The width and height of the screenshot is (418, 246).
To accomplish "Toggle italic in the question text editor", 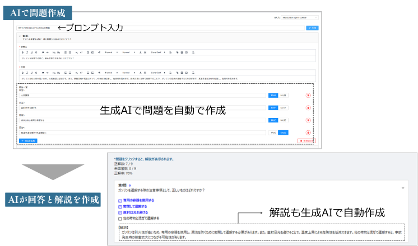I will pyautogui.click(x=27, y=52).
